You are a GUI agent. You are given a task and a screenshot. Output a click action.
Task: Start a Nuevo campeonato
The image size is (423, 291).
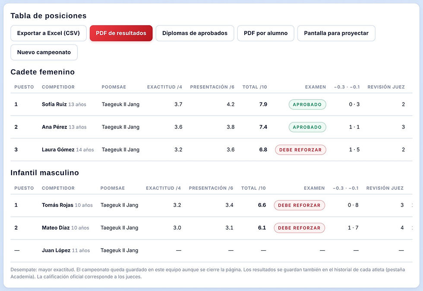(44, 52)
